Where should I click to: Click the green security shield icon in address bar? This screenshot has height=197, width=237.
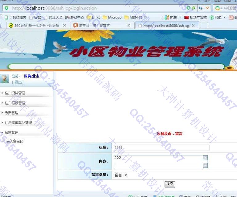7,8
